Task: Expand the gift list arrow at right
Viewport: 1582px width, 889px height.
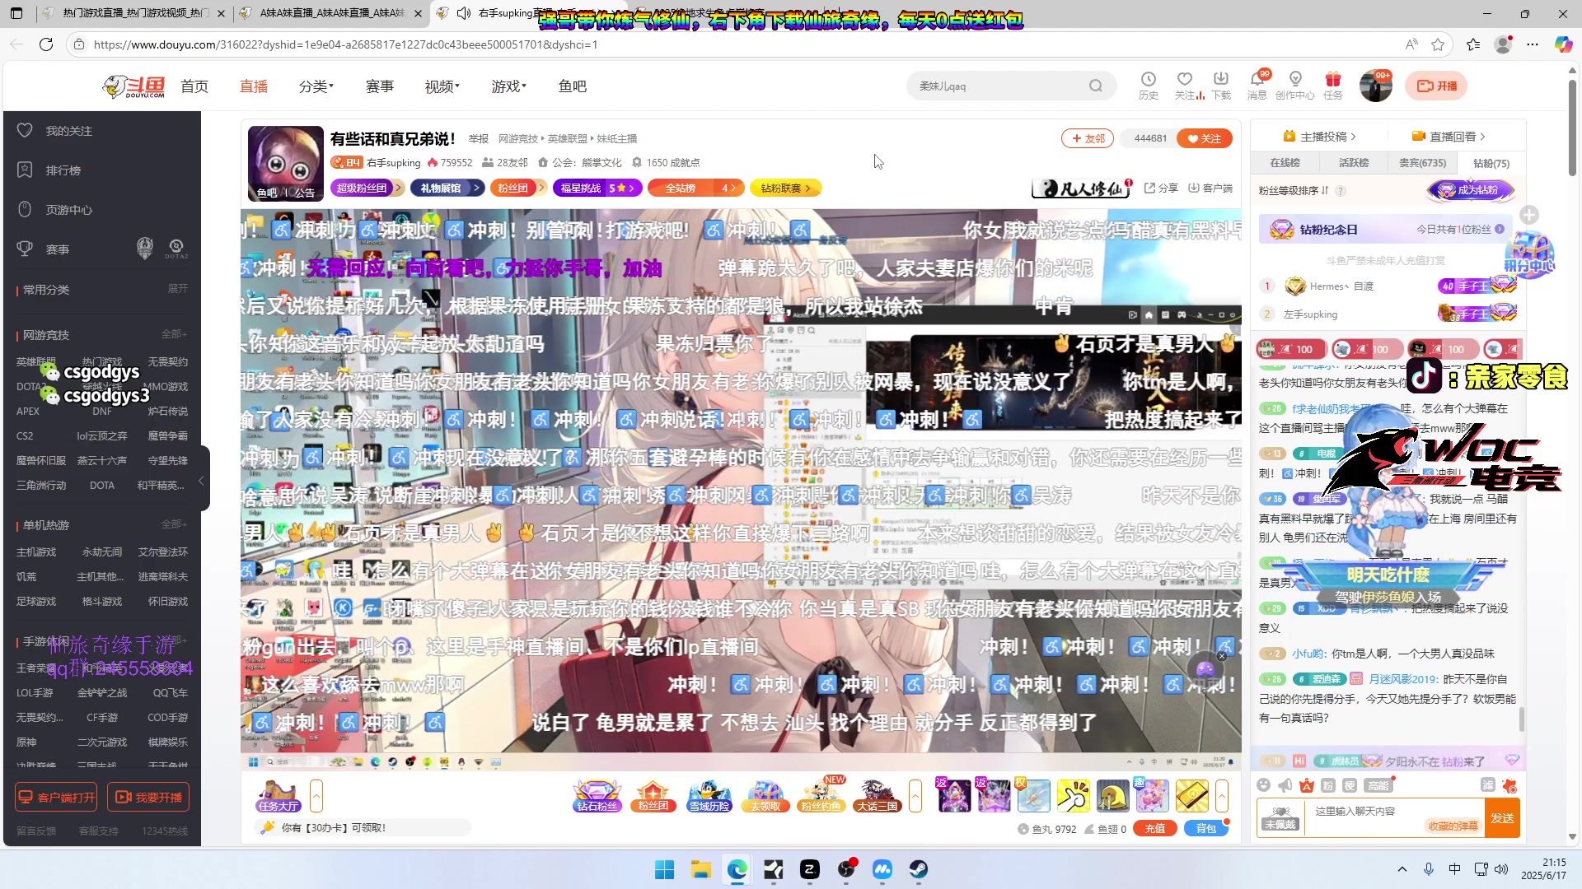Action: pyautogui.click(x=1221, y=796)
